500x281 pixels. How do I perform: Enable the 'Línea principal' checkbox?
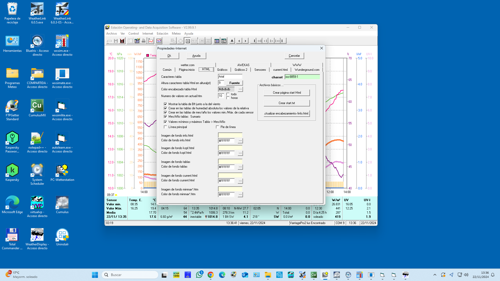click(165, 127)
